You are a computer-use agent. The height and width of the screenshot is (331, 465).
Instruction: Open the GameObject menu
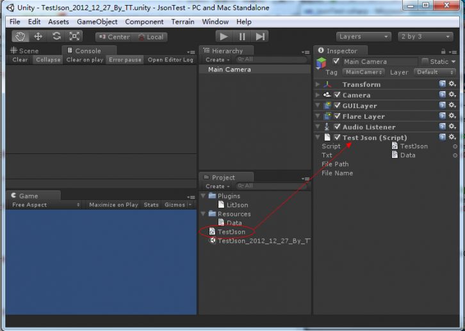(x=97, y=22)
